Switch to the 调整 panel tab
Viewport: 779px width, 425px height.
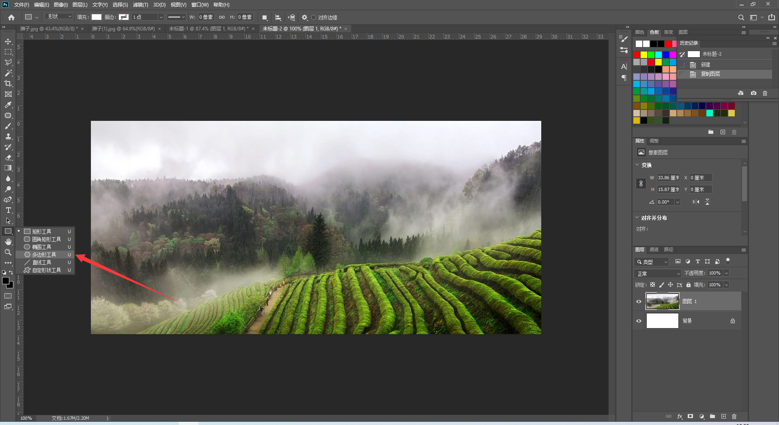[654, 141]
